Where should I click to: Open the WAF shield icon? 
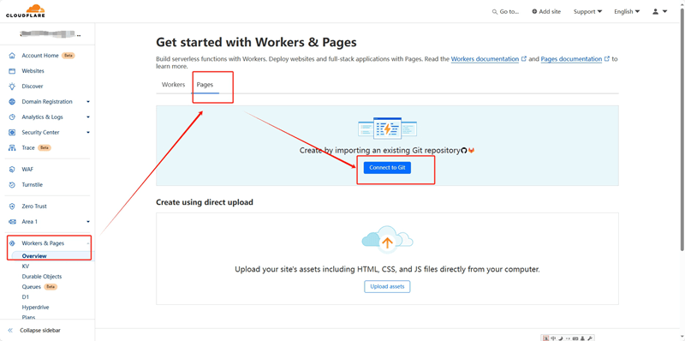tap(12, 169)
